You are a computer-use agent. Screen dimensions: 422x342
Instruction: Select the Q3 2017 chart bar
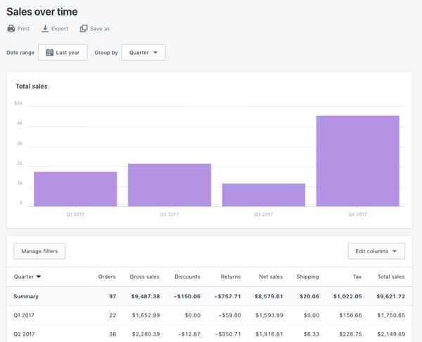(x=264, y=195)
